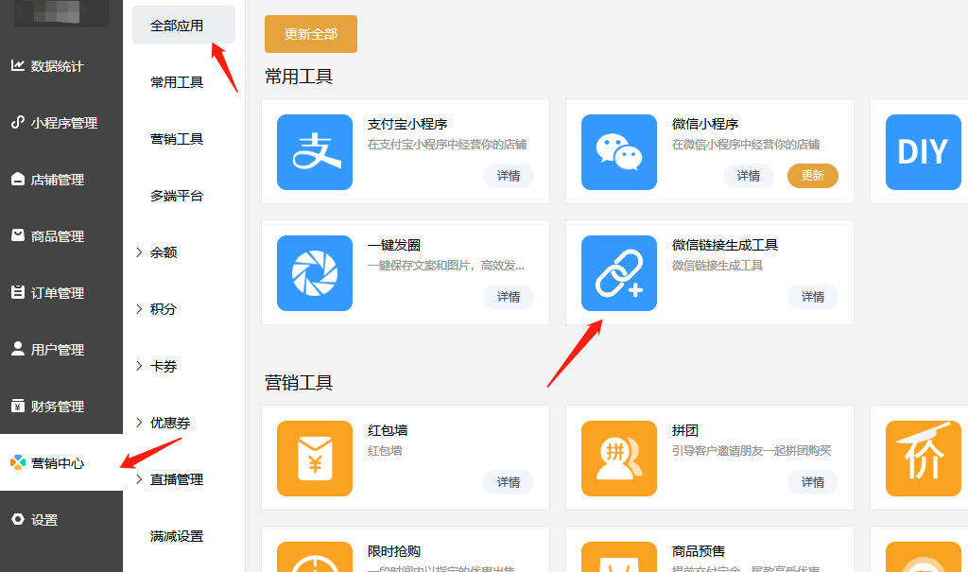Click the 用户管理 person icon

click(x=18, y=349)
